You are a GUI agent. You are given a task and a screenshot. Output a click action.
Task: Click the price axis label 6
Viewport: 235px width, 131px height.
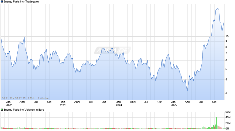(226, 61)
